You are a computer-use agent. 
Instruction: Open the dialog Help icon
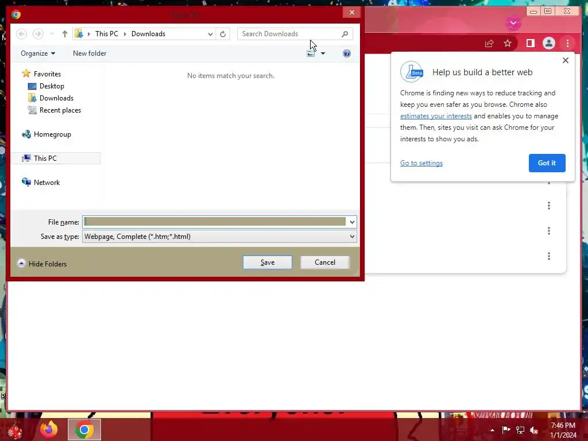pos(346,53)
